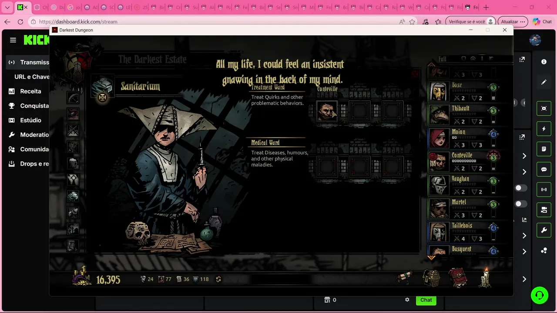This screenshot has height=313, width=557.
Task: Click the round emblem under the Sanitarium building icon
Action: click(x=103, y=97)
